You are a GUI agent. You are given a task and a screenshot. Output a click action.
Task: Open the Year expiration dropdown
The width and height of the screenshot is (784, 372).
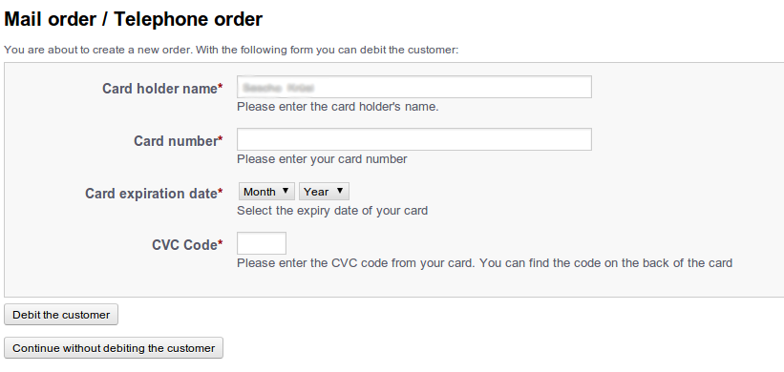point(324,191)
